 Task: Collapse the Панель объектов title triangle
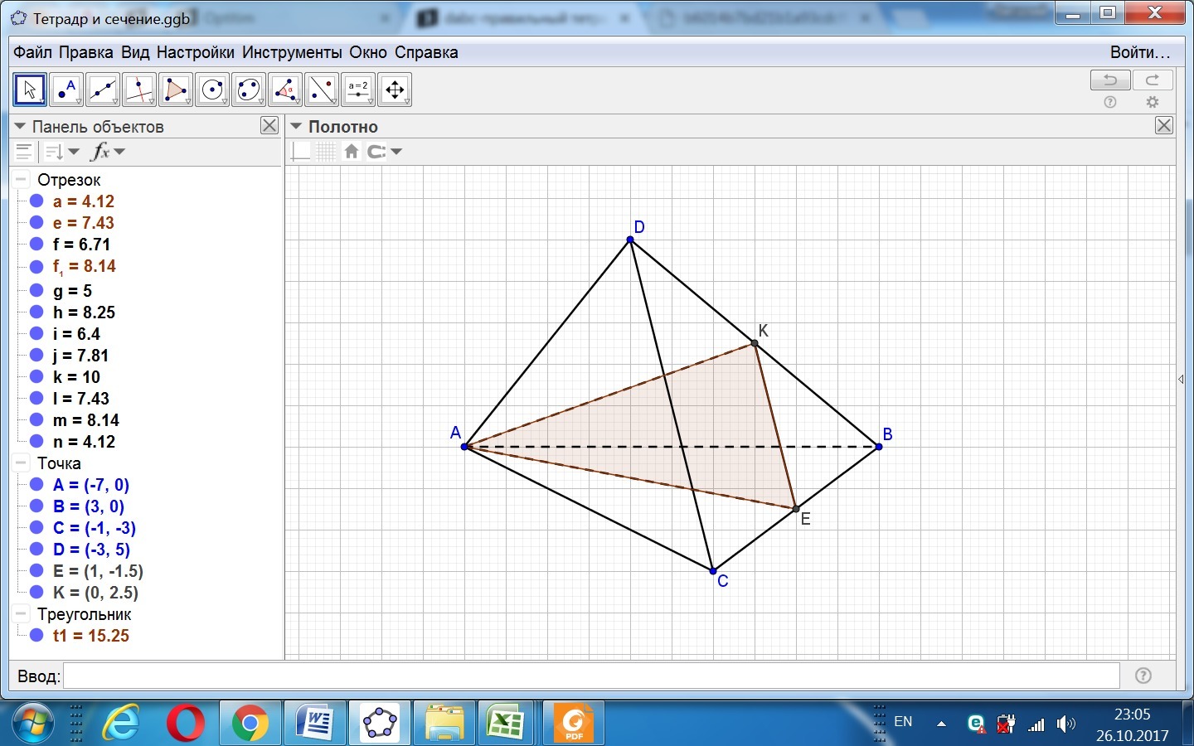[20, 127]
